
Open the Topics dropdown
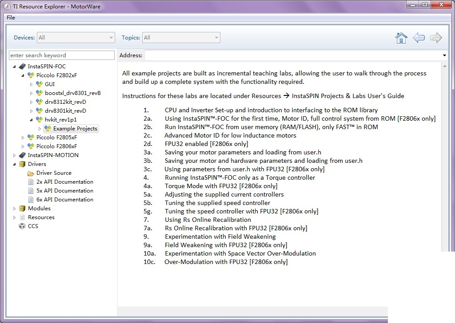(x=181, y=38)
